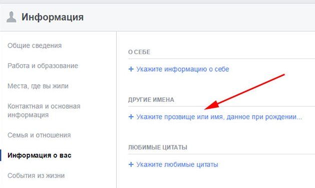This screenshot has width=315, height=188.
Task: Click the plus icon beside Укажите информацию о себе
Action: [x=131, y=69]
